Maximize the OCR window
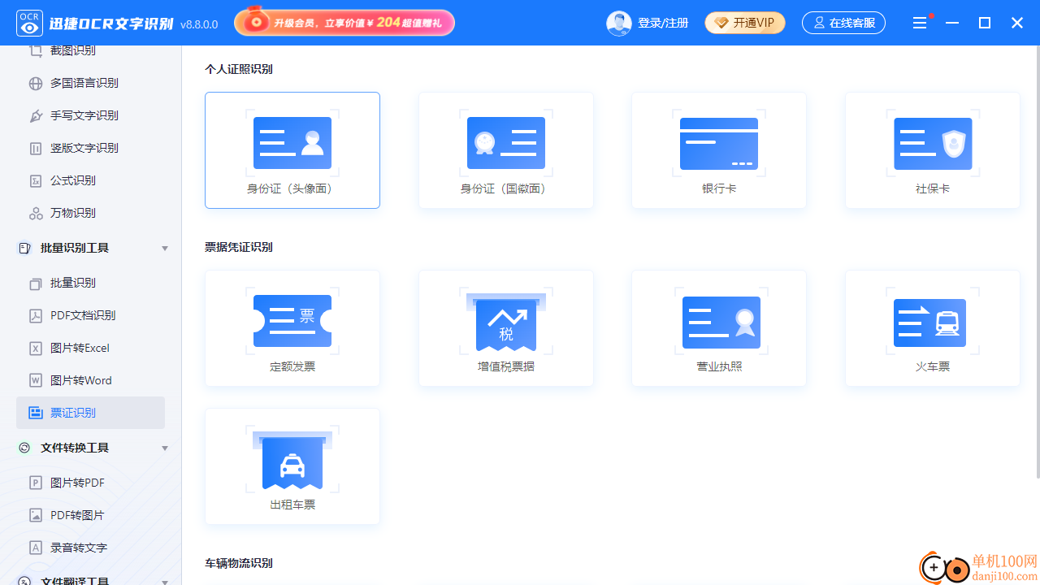This screenshot has height=585, width=1040. click(985, 23)
